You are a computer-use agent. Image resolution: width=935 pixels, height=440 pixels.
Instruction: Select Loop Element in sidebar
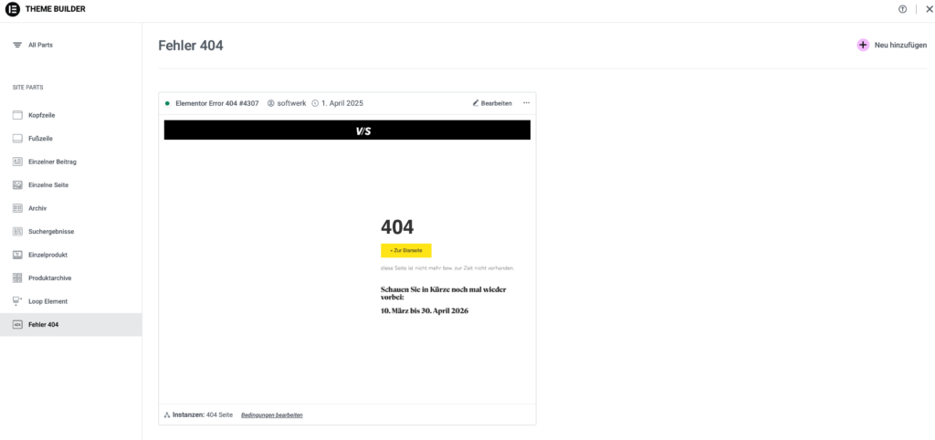pyautogui.click(x=47, y=301)
